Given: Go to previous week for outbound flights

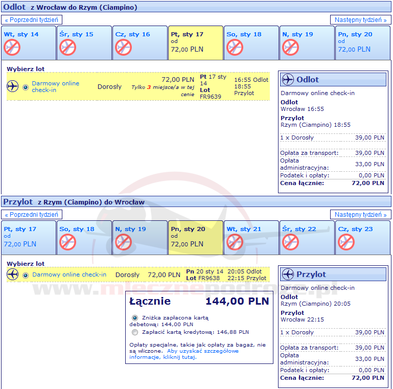Looking at the screenshot, I should [x=33, y=20].
